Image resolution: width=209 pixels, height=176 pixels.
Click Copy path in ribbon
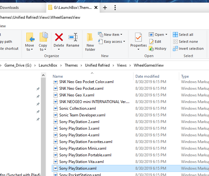(6, 42)
